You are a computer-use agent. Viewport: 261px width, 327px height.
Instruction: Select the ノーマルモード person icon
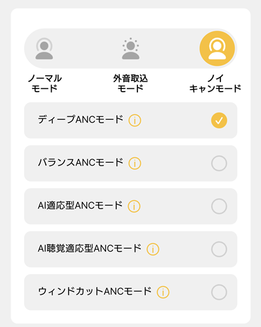(44, 48)
